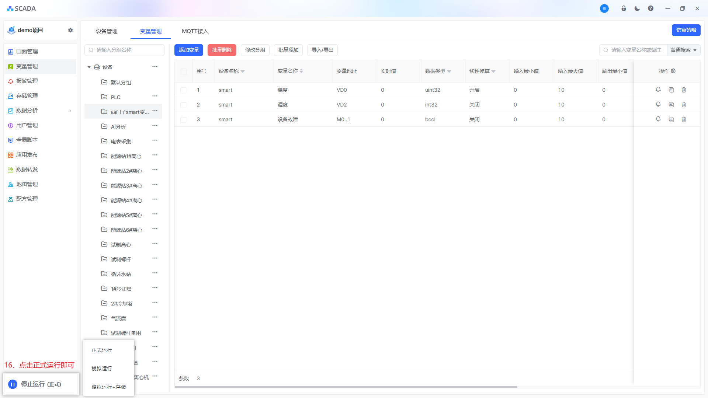Check the checkbox for row 3 设备故障
Screen dimensions: 708x398
183,120
